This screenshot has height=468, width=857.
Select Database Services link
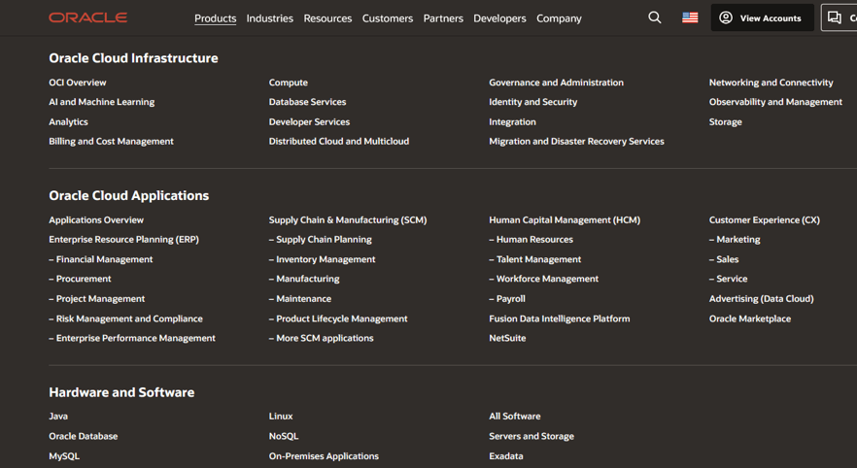[x=307, y=102]
